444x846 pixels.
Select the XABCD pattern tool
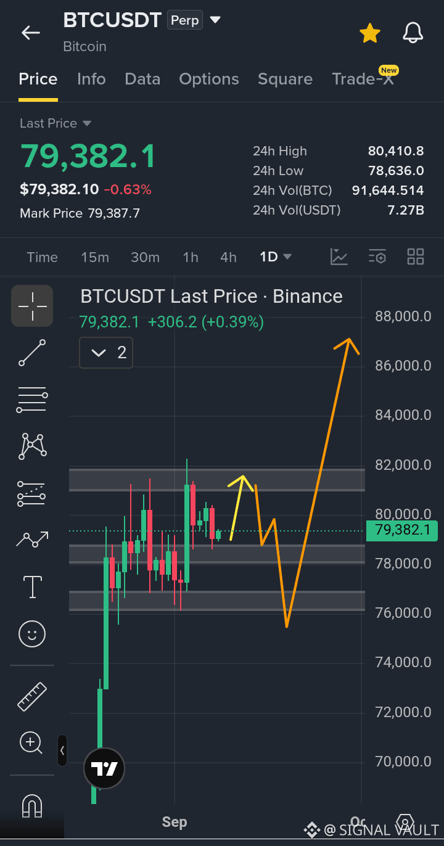pyautogui.click(x=33, y=446)
